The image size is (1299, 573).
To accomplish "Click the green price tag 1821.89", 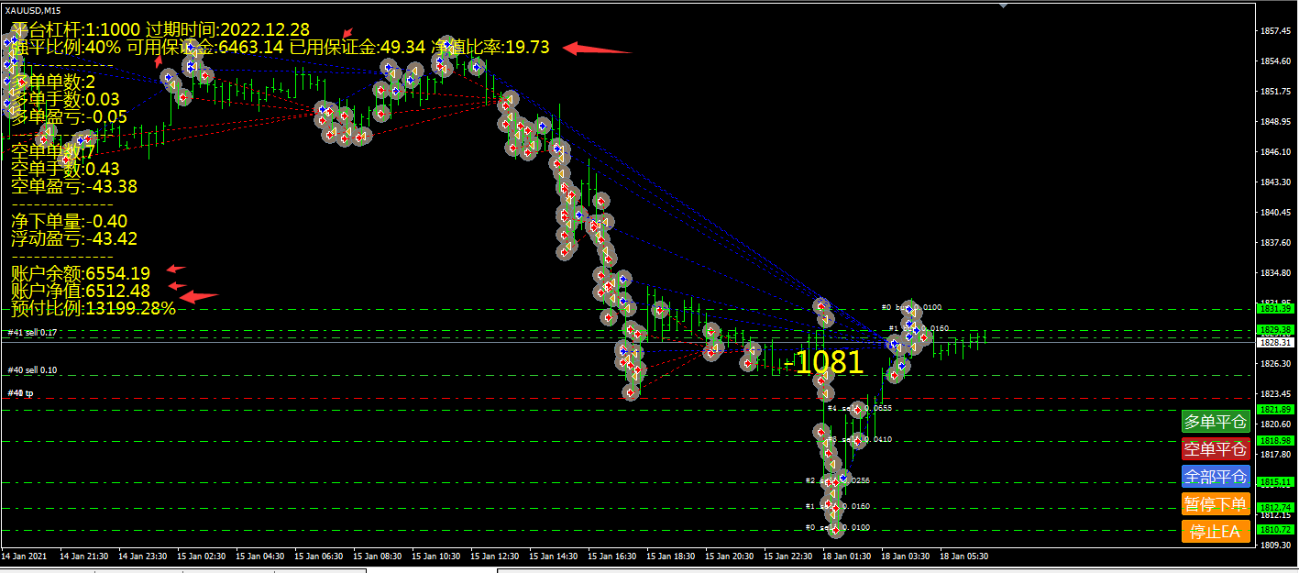I will [1275, 409].
